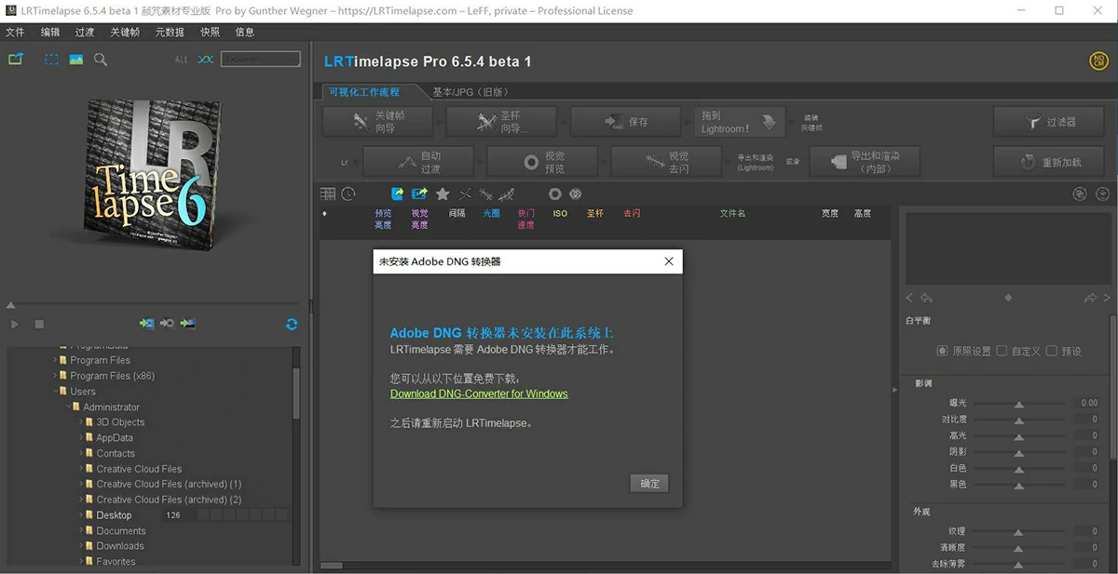Click the dashed rectangle selection icon
1118x574 pixels.
pos(52,59)
